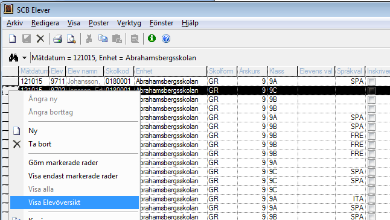The image size is (390, 220).
Task: Click the SCB Elever application icon
Action: 8,9
